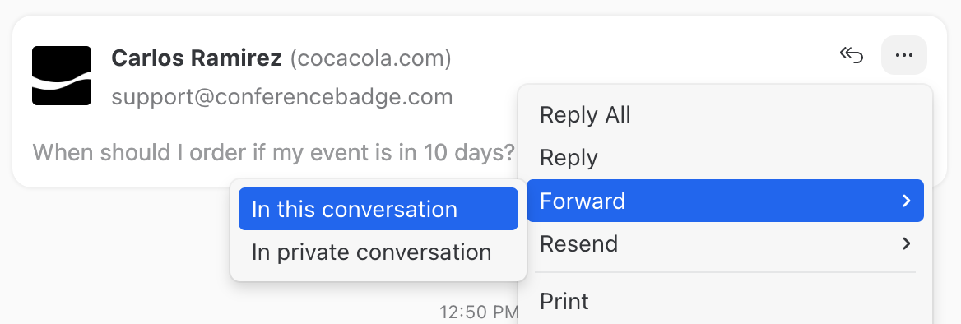
Task: Click the sender's black wave avatar logo
Action: point(62,76)
